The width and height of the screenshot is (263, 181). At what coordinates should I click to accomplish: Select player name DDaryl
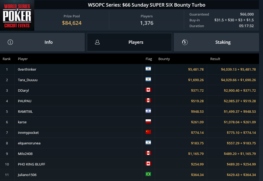(x=23, y=91)
